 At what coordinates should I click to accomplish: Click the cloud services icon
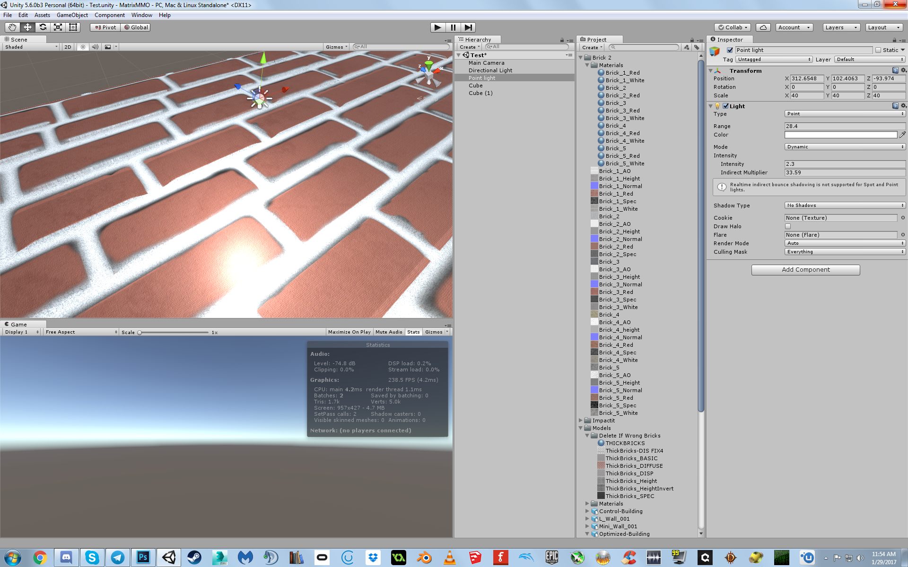[x=763, y=27]
